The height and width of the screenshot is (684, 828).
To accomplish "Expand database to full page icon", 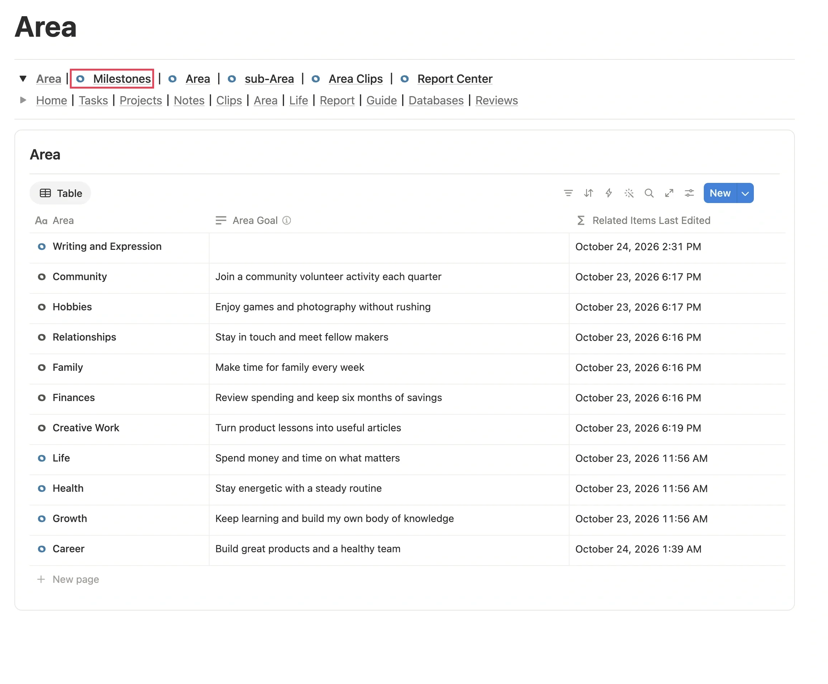I will pyautogui.click(x=669, y=193).
